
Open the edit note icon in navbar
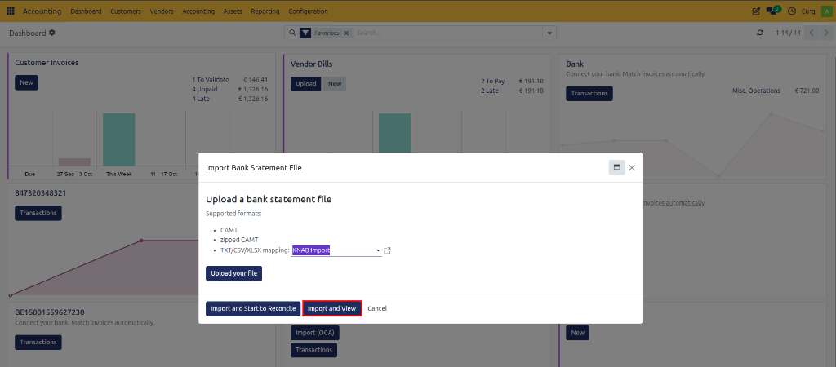point(755,11)
